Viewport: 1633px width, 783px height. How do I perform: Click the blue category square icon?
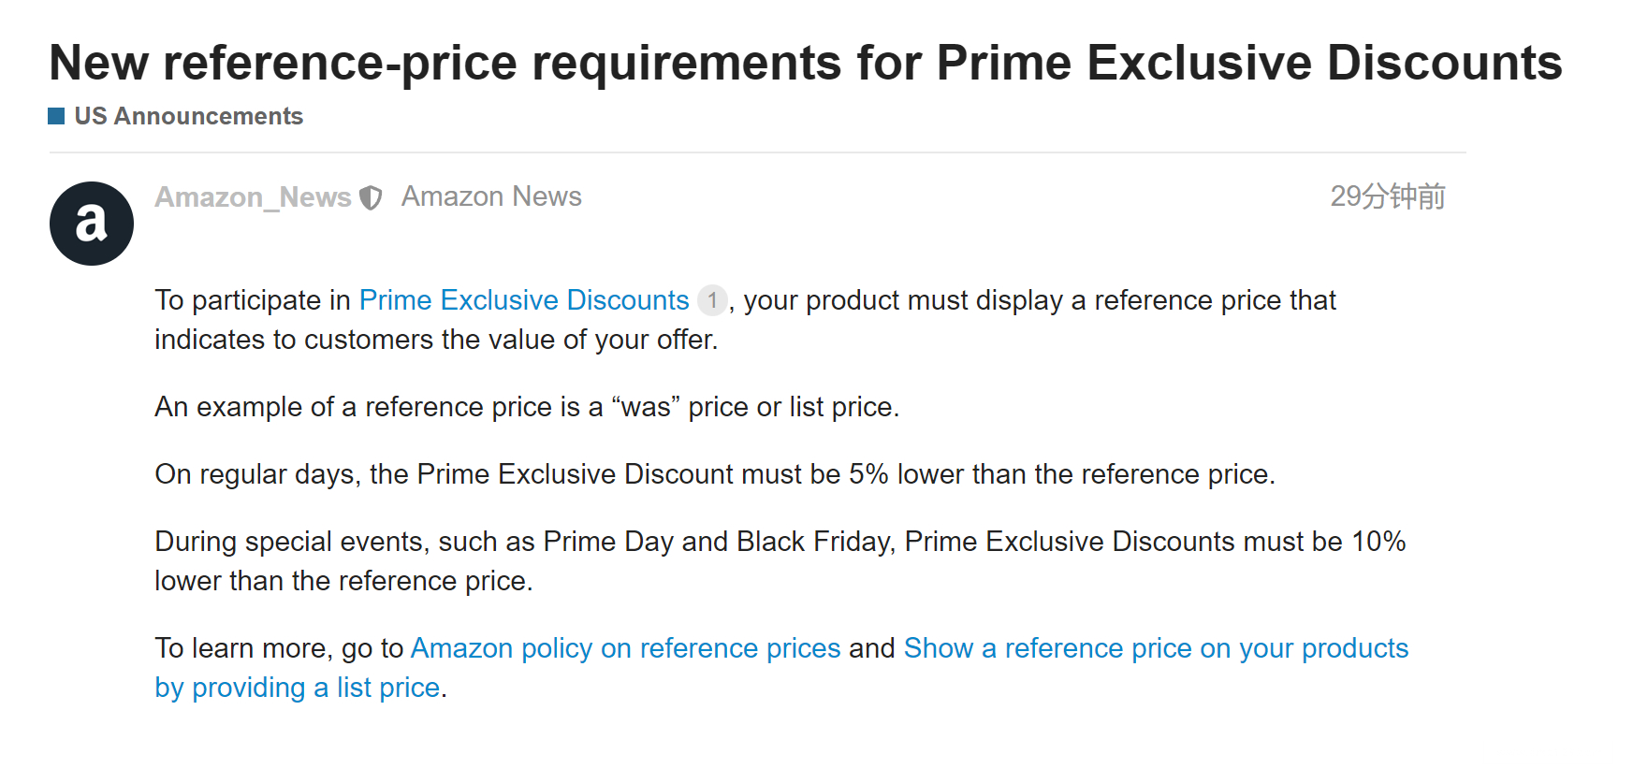tap(56, 116)
